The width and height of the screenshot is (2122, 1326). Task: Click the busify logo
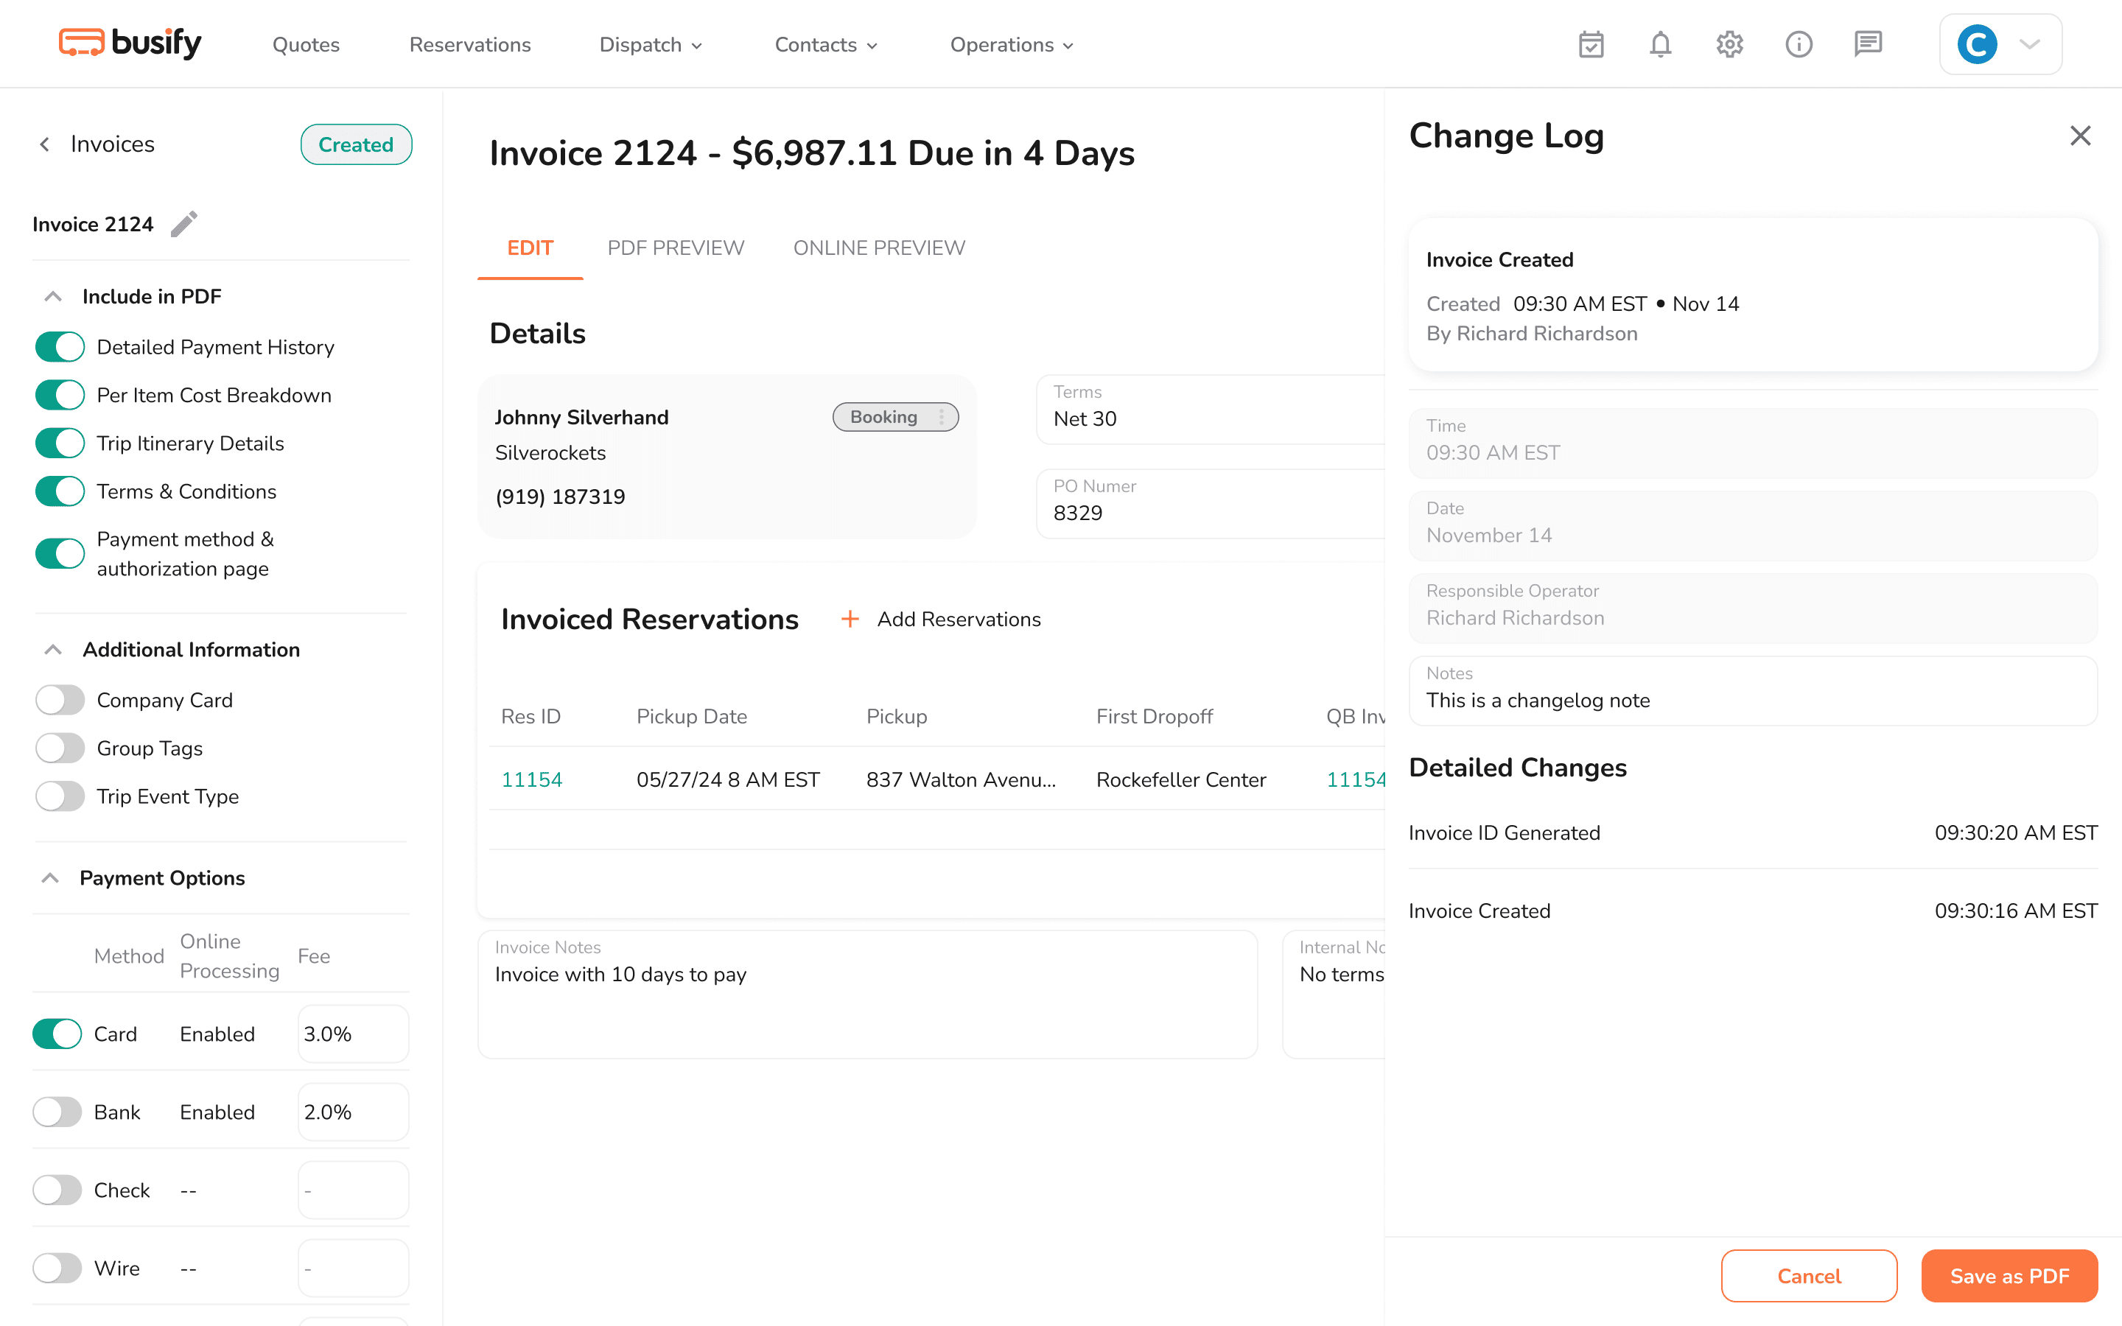tap(130, 42)
